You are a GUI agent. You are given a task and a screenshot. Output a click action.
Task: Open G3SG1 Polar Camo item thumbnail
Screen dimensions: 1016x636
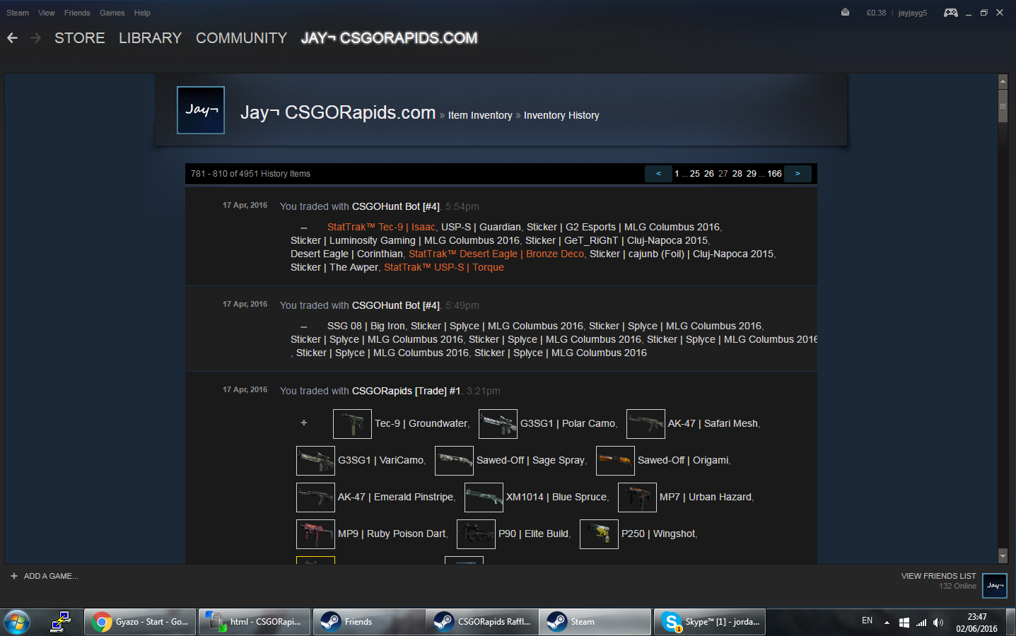point(498,424)
